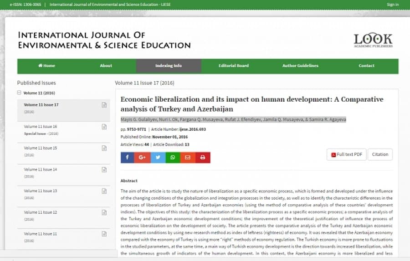Share article on Facebook
The width and height of the screenshot is (410, 261).
point(127,158)
